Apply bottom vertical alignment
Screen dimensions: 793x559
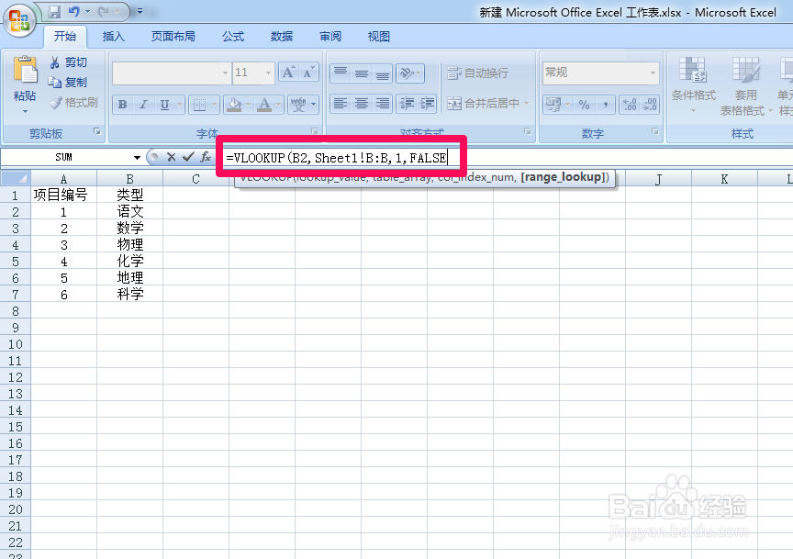383,73
